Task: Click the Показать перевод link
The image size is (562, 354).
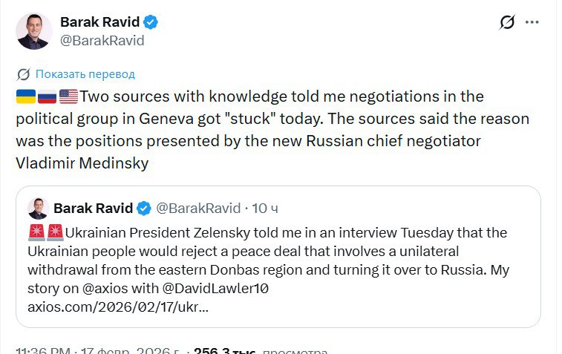Action: click(85, 74)
